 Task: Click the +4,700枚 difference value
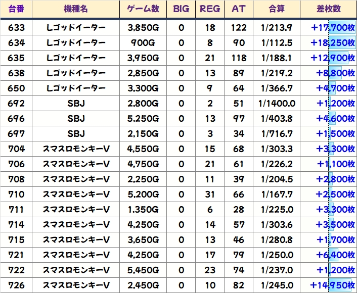(336, 88)
